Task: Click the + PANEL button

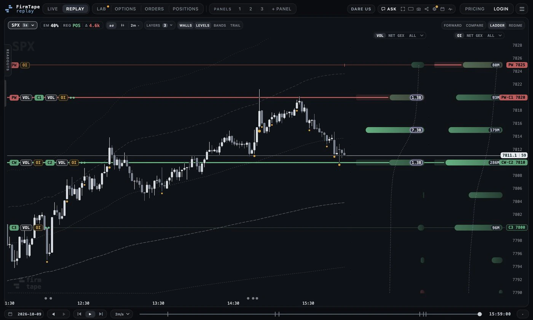Action: point(281,9)
